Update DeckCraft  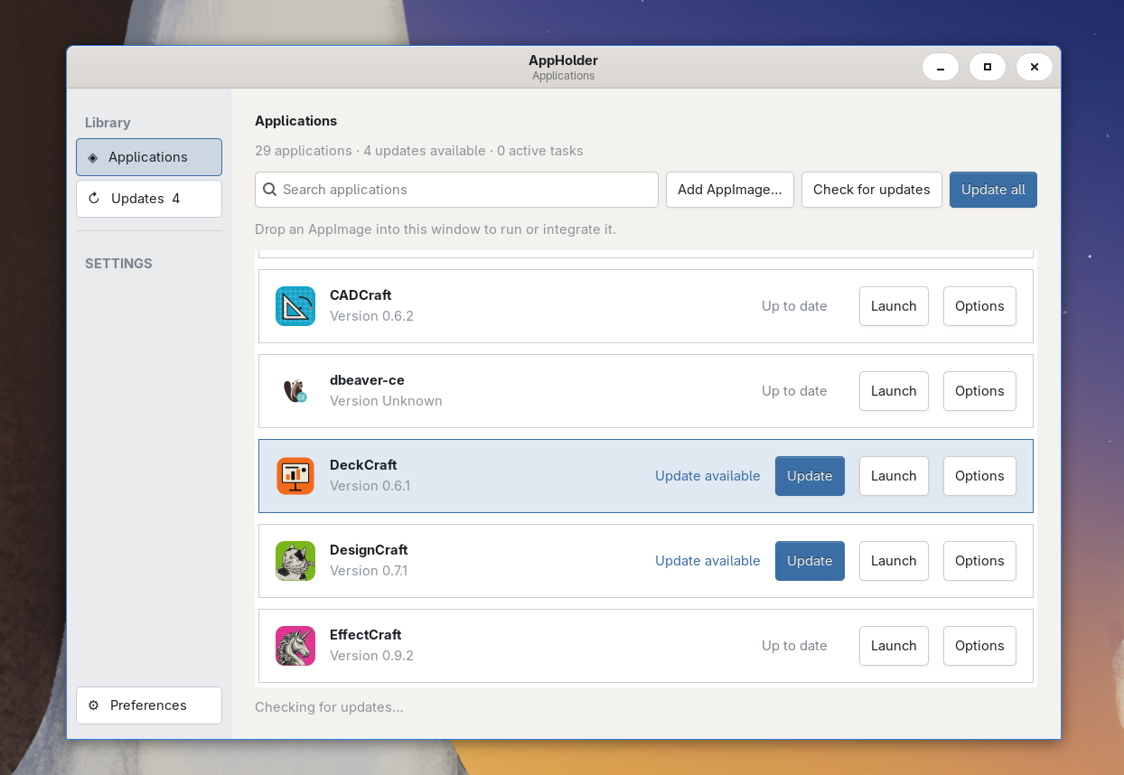[x=810, y=476]
